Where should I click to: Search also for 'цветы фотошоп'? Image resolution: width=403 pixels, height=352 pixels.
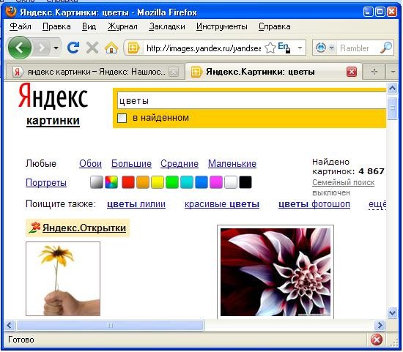click(x=314, y=204)
